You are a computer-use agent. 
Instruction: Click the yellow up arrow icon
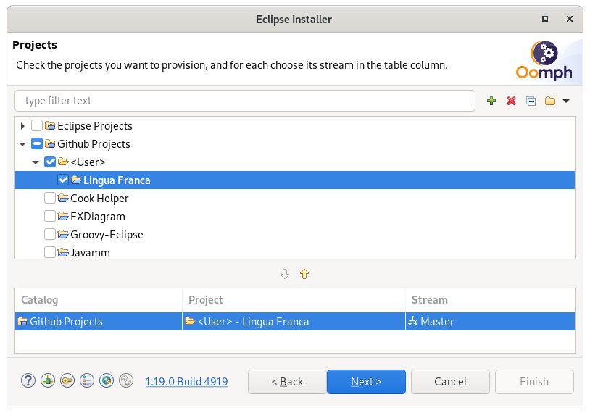[x=304, y=274]
